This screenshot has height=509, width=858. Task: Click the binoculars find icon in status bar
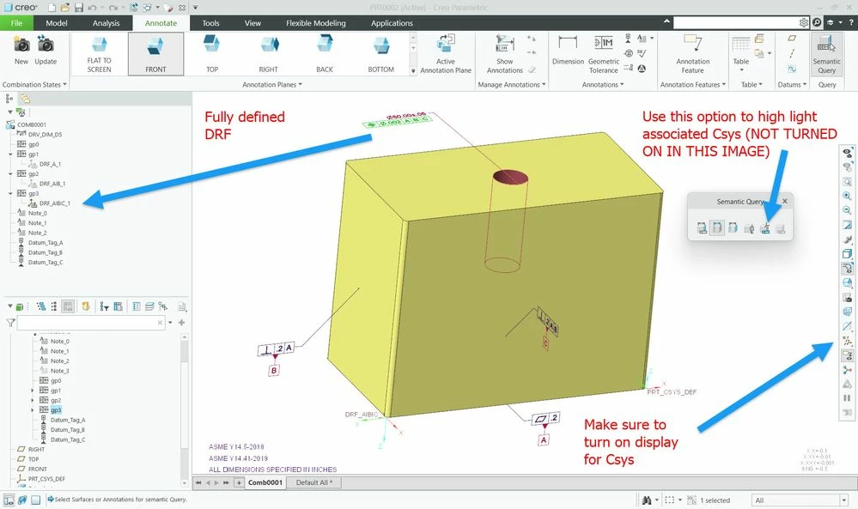coord(646,500)
